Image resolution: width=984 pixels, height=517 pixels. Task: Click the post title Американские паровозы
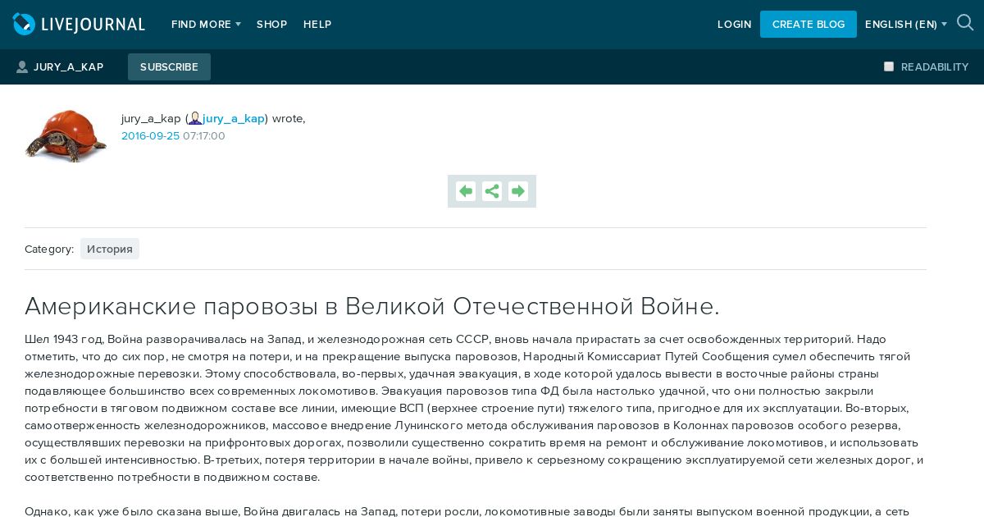pyautogui.click(x=372, y=306)
